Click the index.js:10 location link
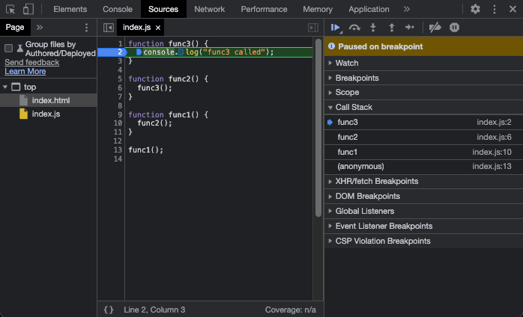Screen dimensions: 523x317 coord(492,153)
